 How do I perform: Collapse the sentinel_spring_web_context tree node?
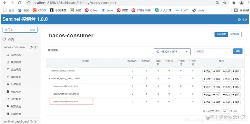tap(49, 78)
